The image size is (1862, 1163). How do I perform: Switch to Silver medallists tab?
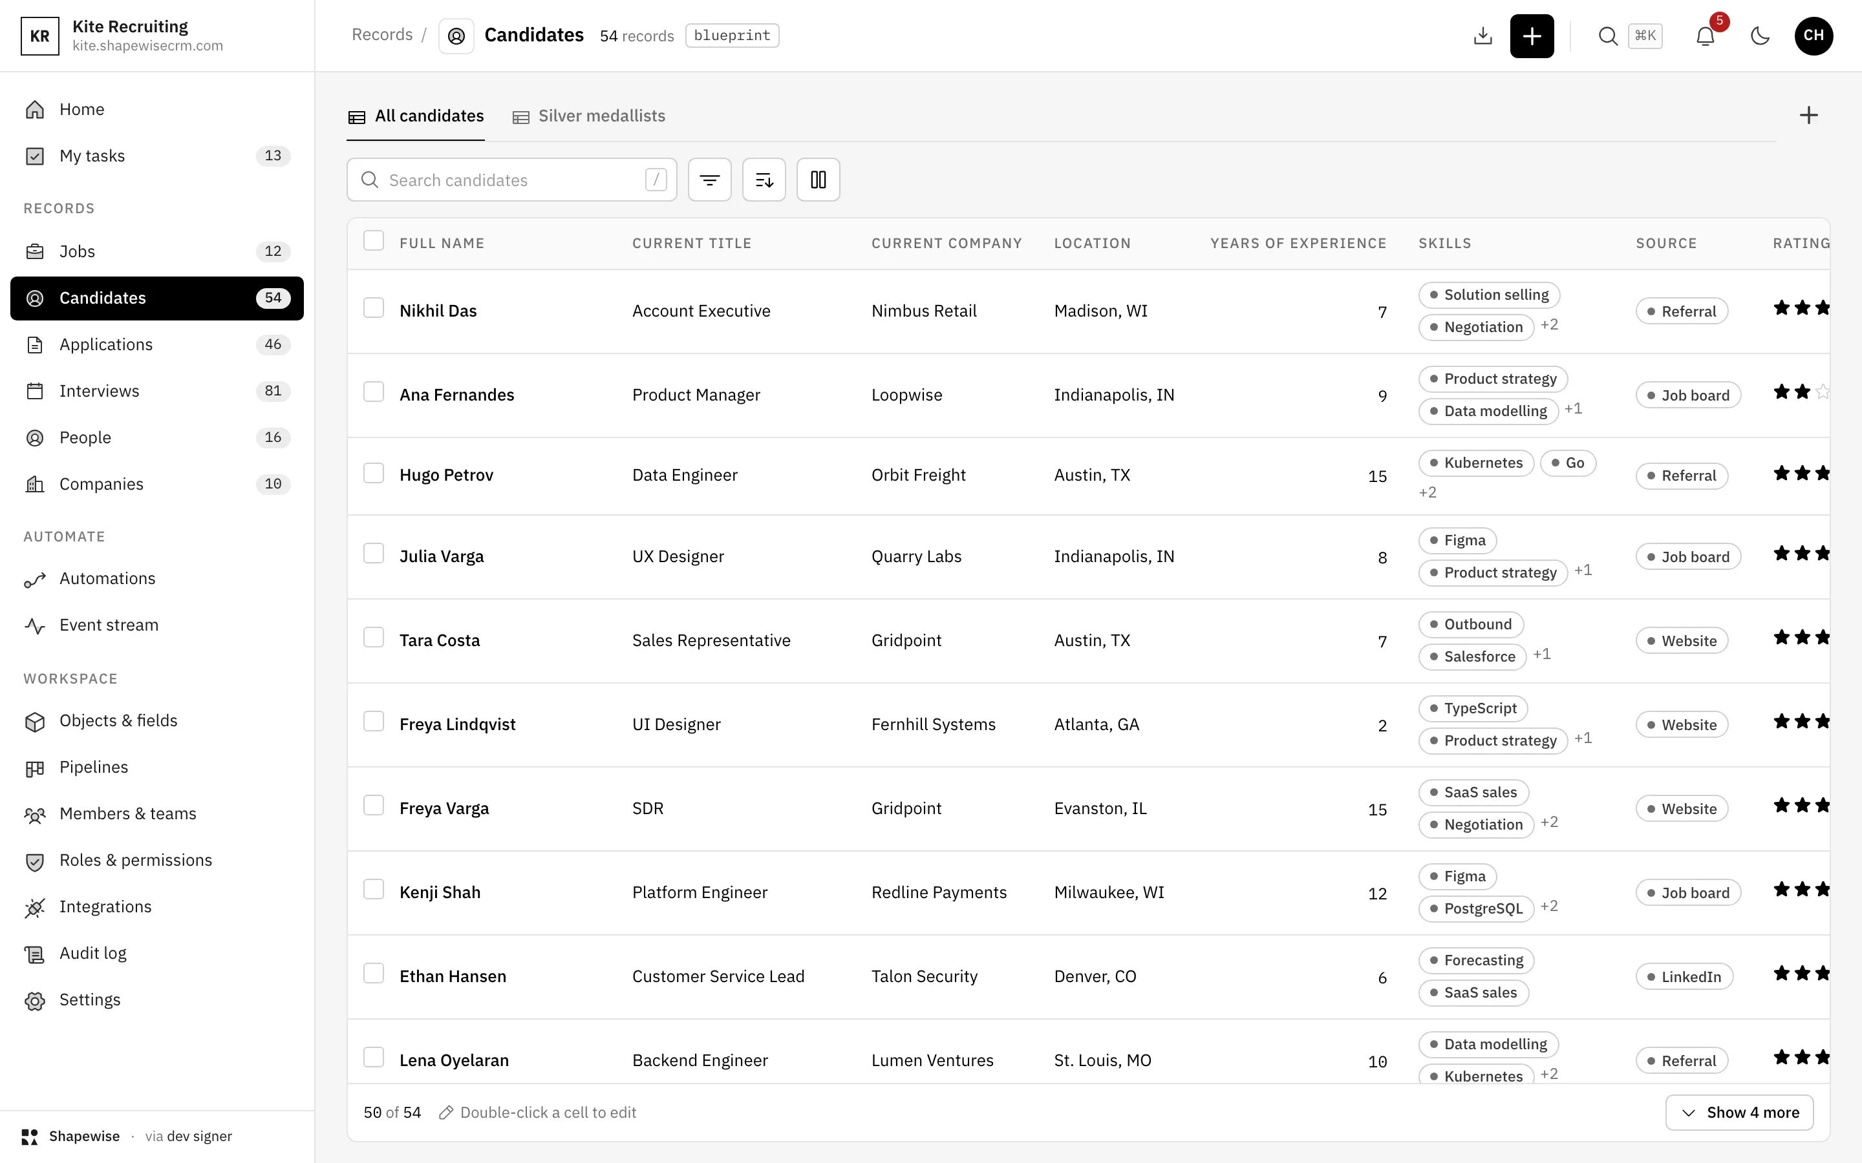pos(588,116)
